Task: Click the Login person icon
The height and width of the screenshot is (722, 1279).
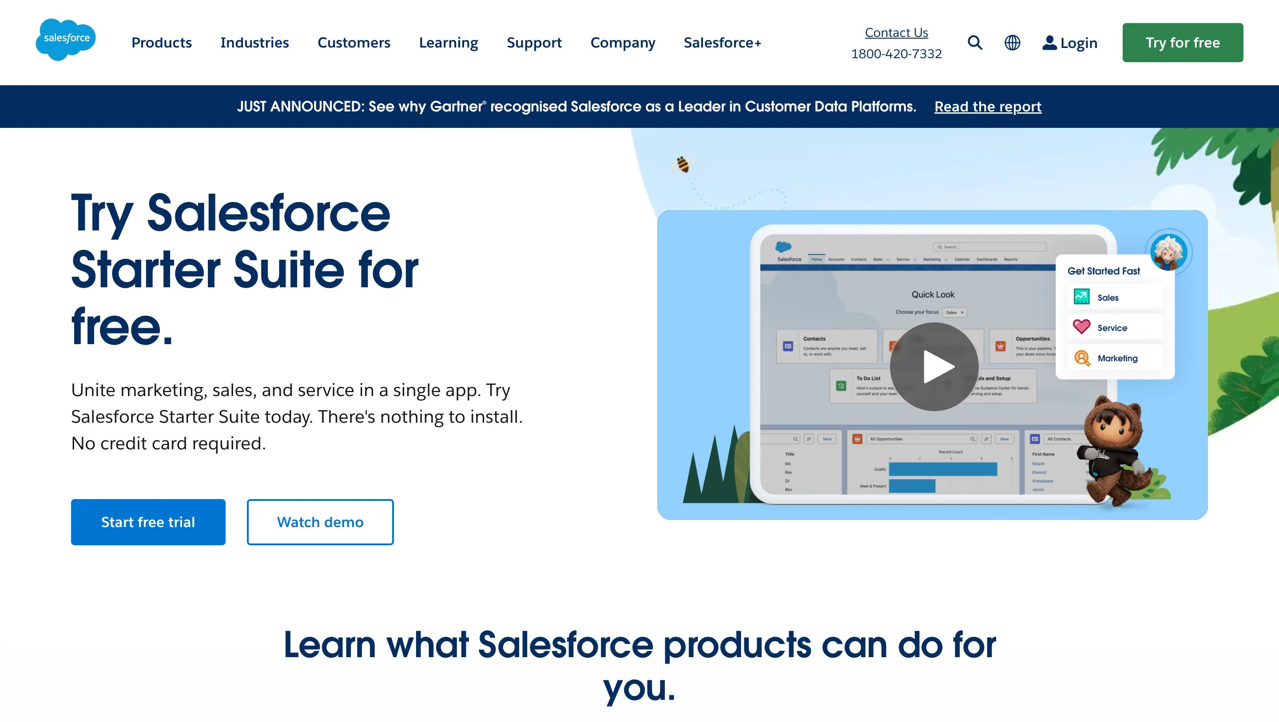Action: pyautogui.click(x=1049, y=43)
